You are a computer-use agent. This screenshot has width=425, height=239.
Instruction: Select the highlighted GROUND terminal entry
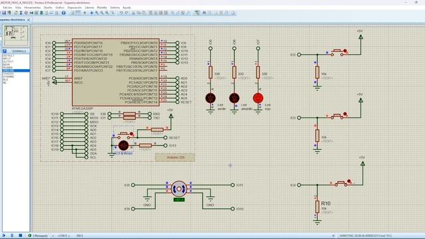pos(16,70)
